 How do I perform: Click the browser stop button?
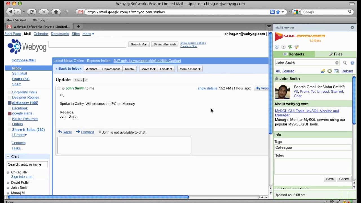[44, 12]
